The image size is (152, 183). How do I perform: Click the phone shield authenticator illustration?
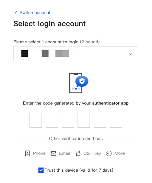pos(79,83)
